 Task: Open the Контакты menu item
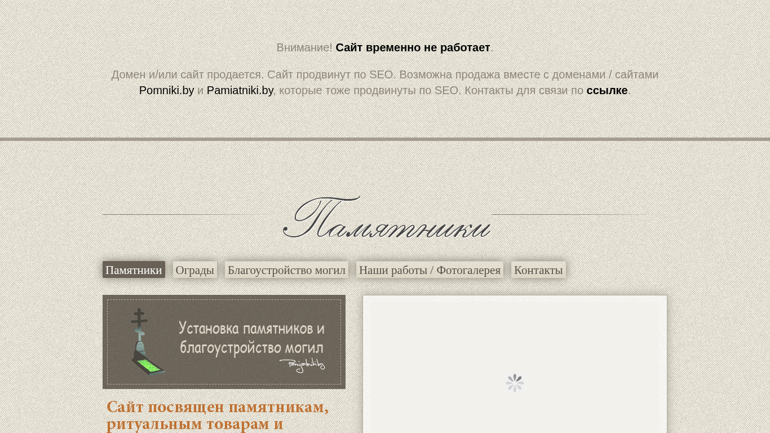[x=538, y=270]
